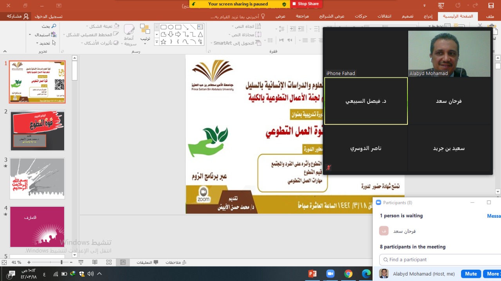The image size is (501, 281).
Task: Click the zoom slider handle
Action: (61, 262)
